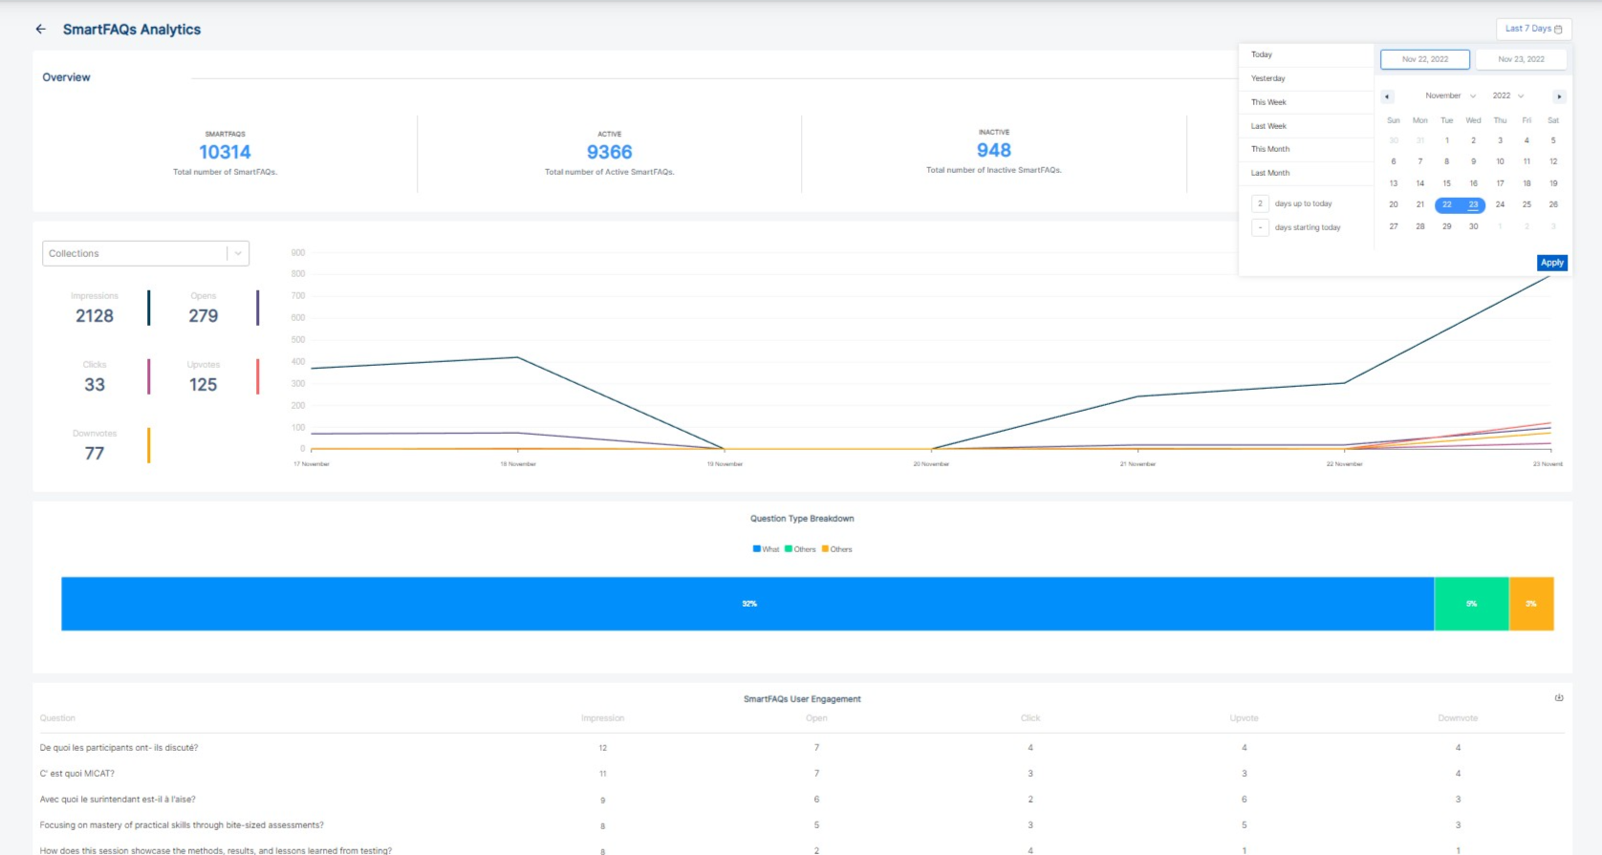Click previous month arrow in calendar
The image size is (1602, 855).
1387,96
